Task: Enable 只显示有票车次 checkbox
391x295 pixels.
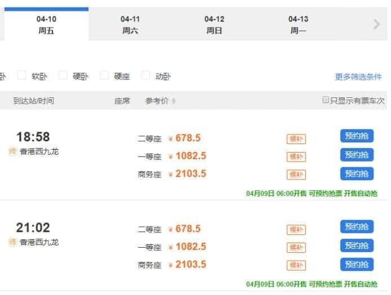Action: pos(326,100)
